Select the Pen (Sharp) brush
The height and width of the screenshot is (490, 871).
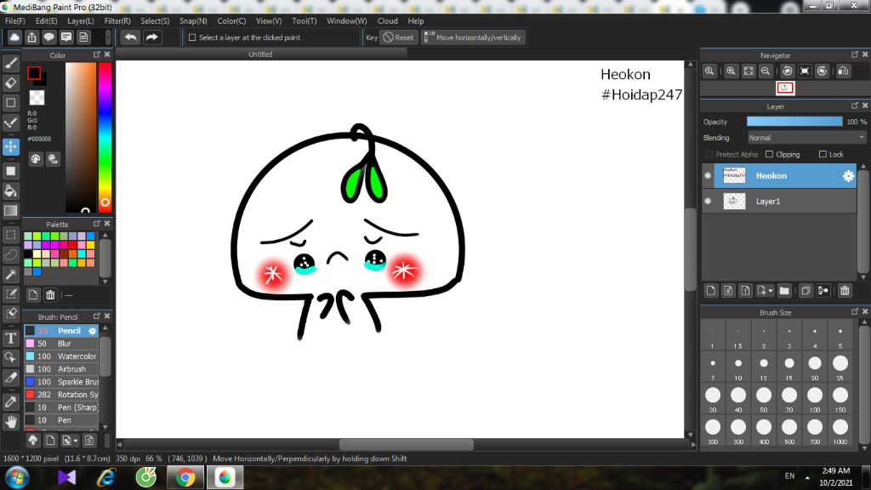[x=61, y=407]
